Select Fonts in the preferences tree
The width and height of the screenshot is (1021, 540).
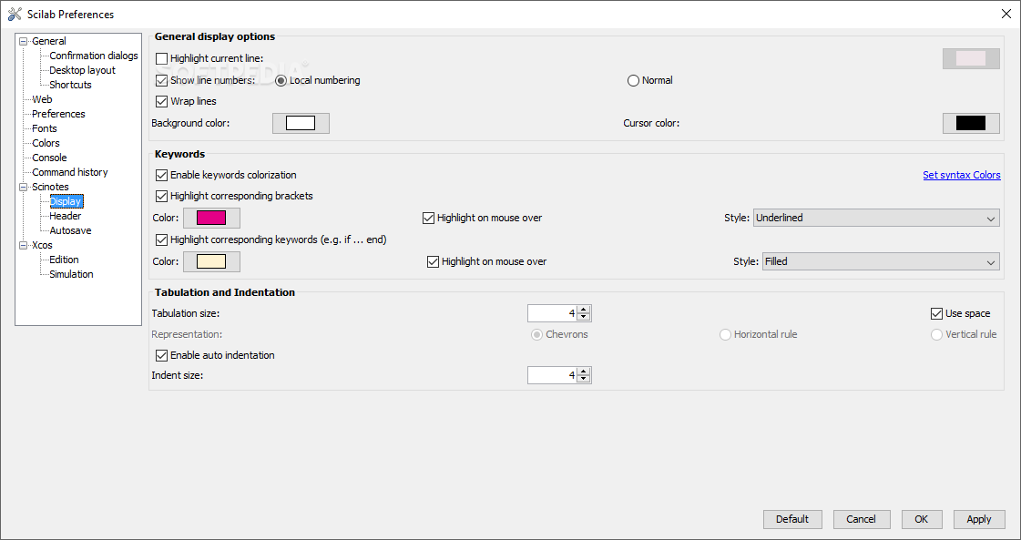point(45,128)
